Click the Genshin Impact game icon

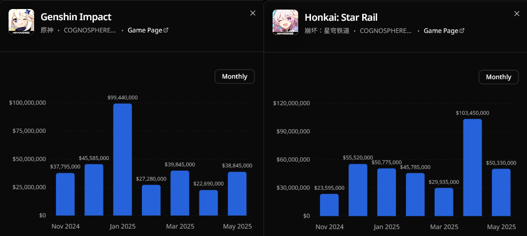click(x=21, y=22)
